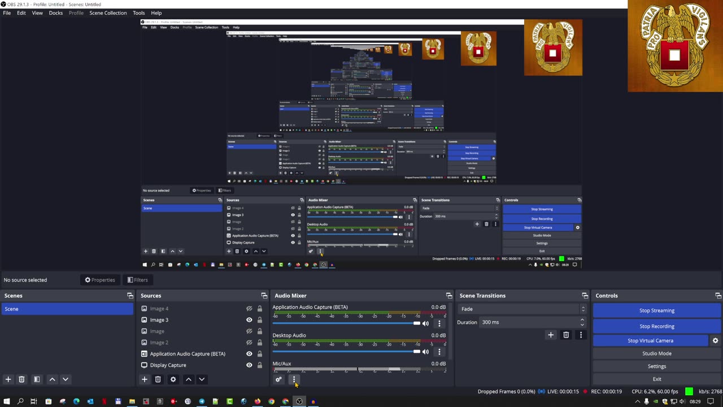Open the View menu
The height and width of the screenshot is (407, 723).
(37, 13)
